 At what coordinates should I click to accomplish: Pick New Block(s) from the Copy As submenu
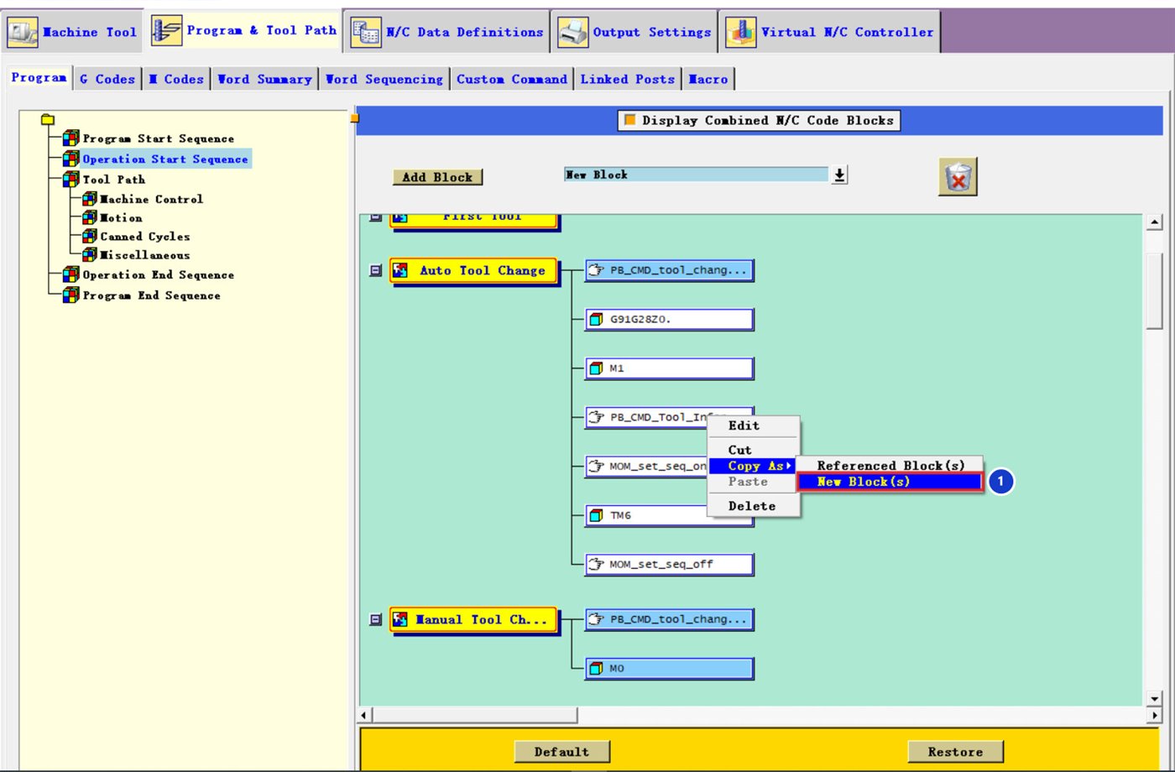click(x=890, y=482)
